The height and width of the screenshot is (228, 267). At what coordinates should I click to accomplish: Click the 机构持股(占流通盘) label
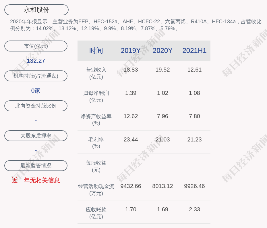(x=36, y=76)
